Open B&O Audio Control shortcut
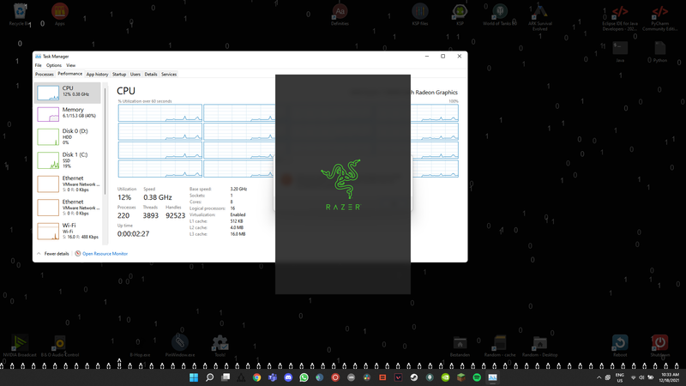Image resolution: width=686 pixels, height=386 pixels. point(60,346)
